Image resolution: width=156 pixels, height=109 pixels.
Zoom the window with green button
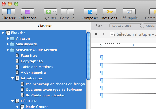[16, 4]
